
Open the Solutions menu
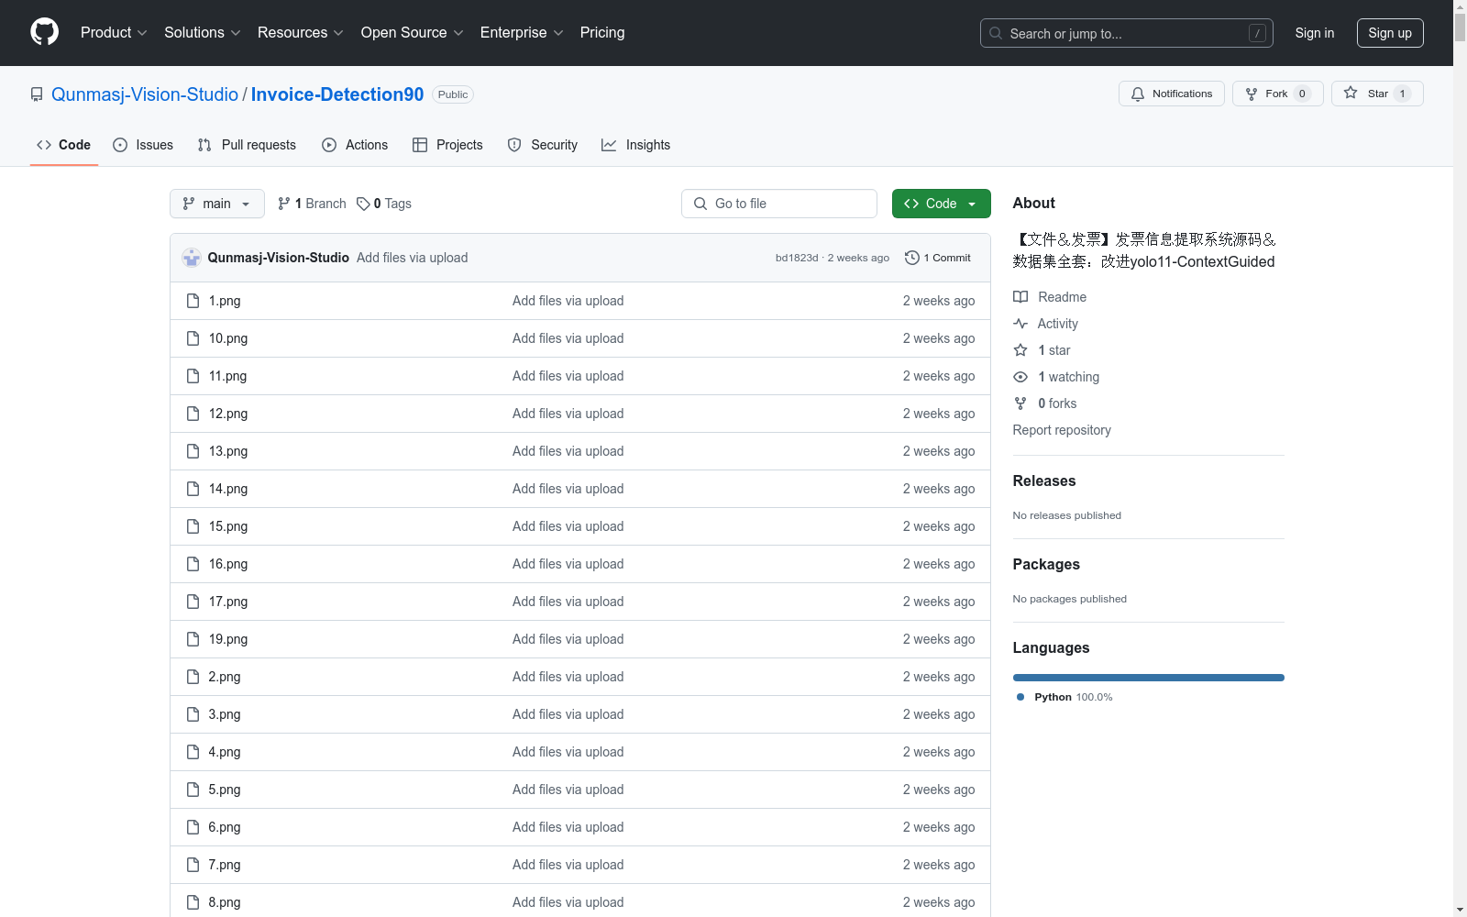[202, 33]
